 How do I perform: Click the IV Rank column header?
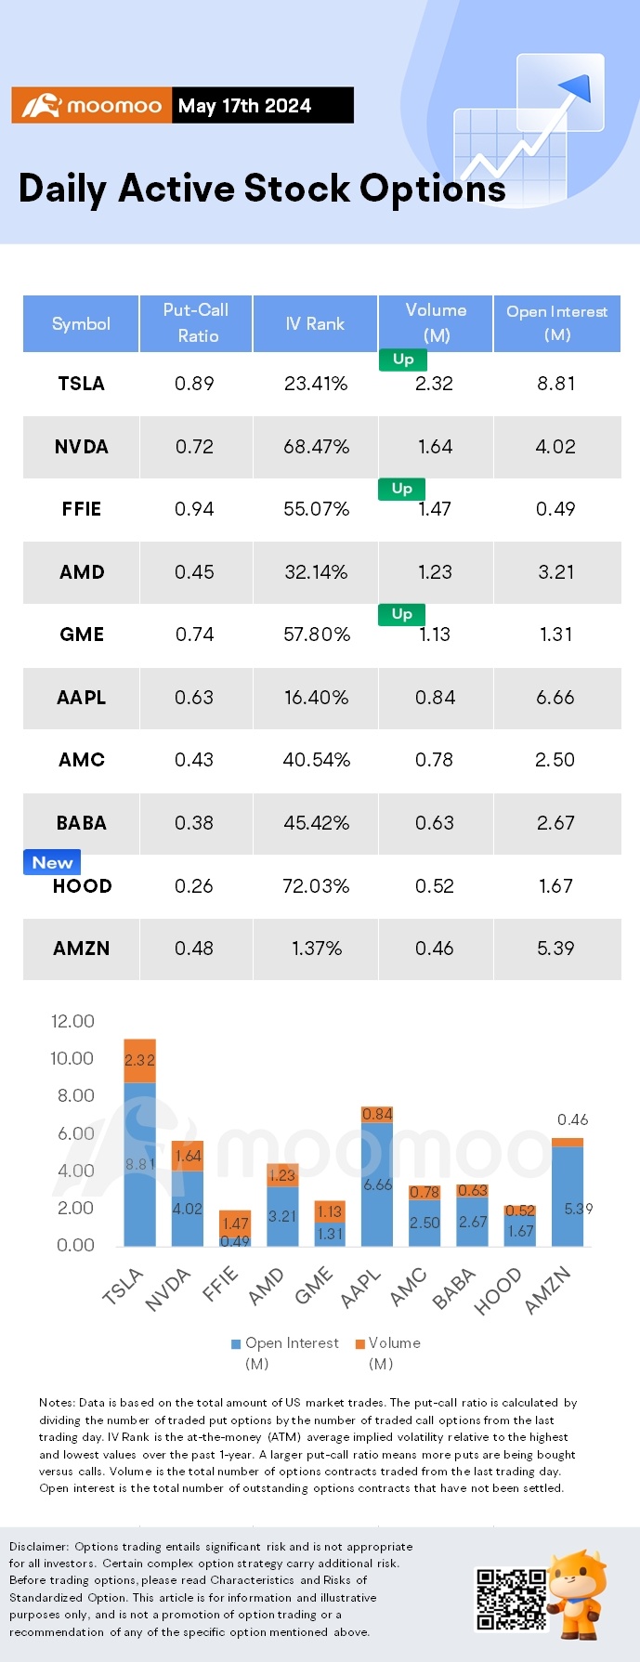coord(315,323)
